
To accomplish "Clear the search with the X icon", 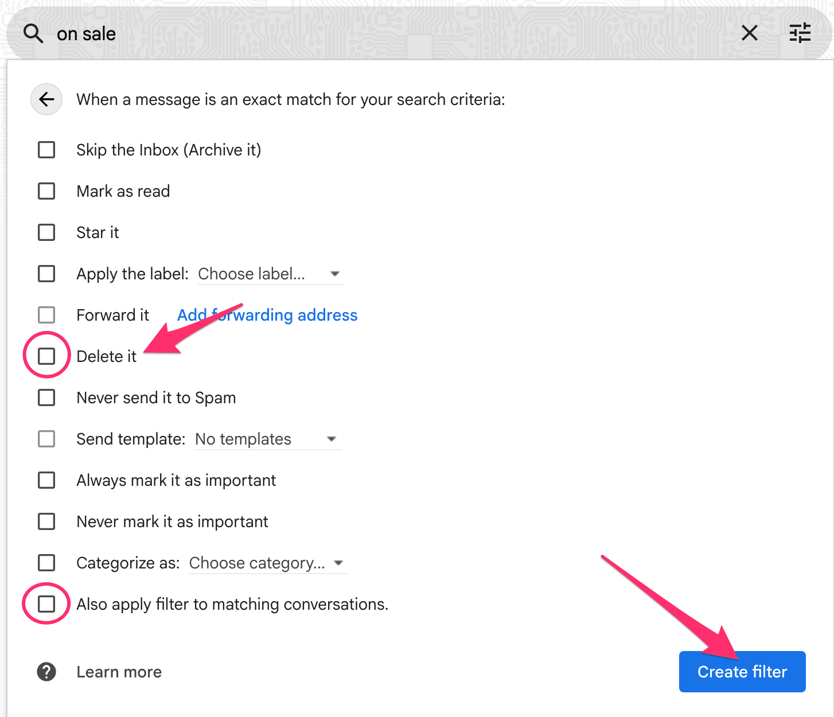I will [749, 33].
